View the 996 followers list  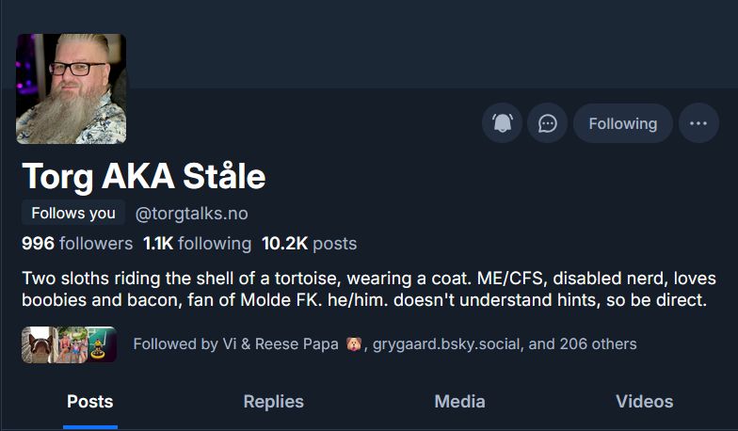pyautogui.click(x=77, y=244)
